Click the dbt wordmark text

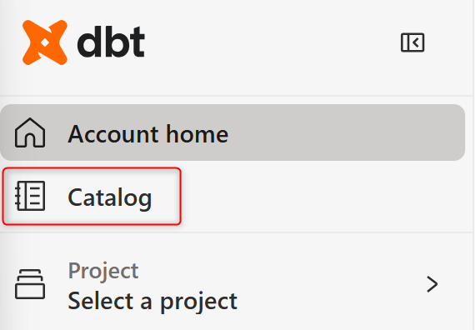tap(111, 42)
